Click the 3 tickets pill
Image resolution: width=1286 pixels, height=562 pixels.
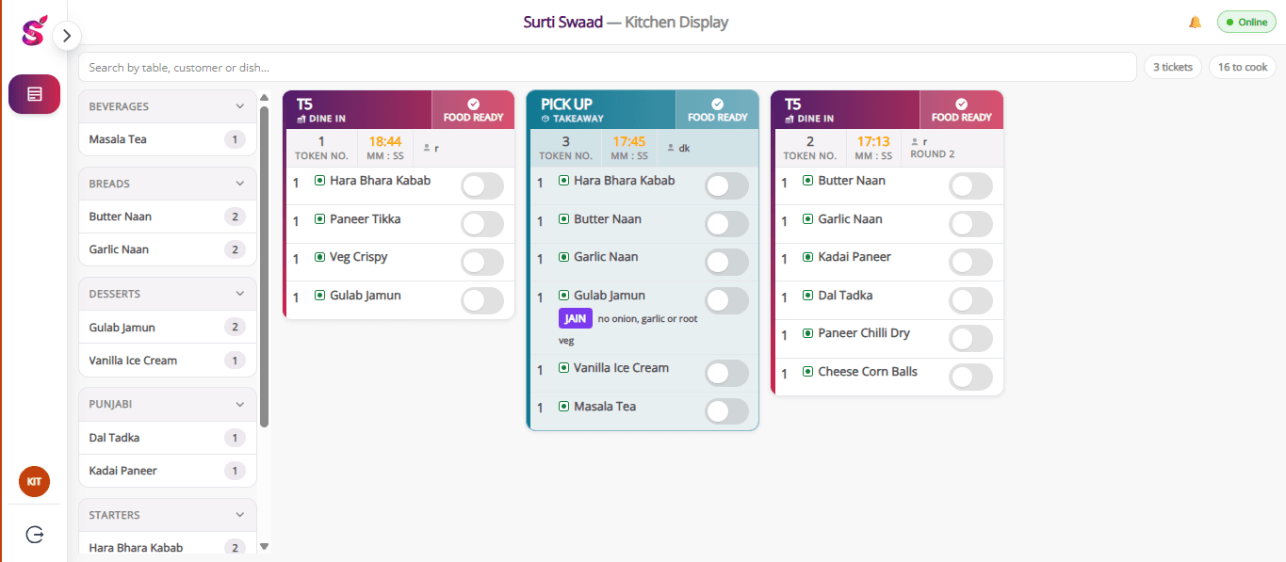[1173, 67]
